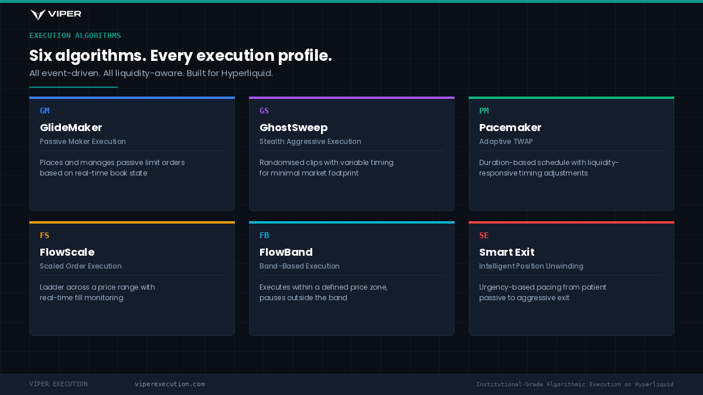Click 'Executes within a defined price zone' description
703x395 pixels.
tap(323, 293)
